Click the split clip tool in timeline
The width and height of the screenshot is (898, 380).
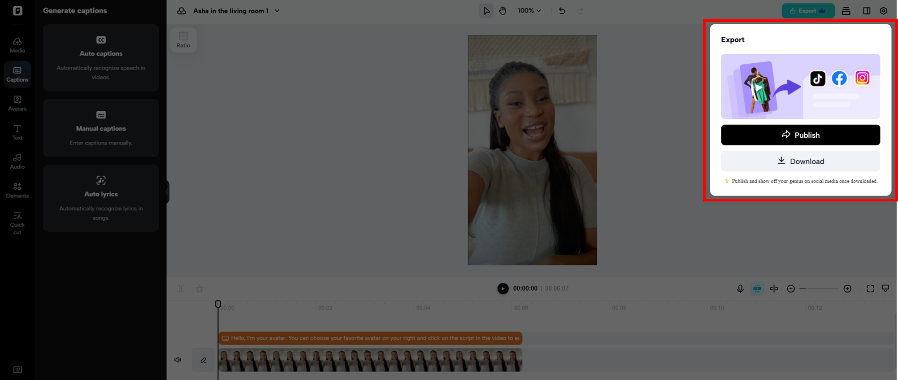click(180, 288)
